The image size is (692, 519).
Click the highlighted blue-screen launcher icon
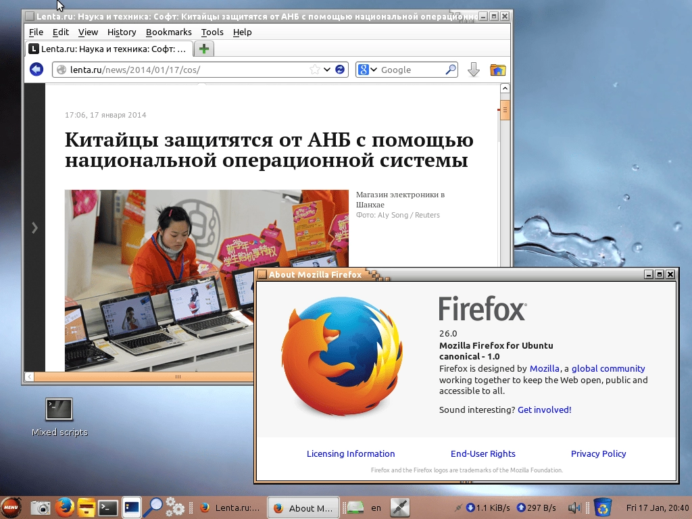(x=132, y=508)
